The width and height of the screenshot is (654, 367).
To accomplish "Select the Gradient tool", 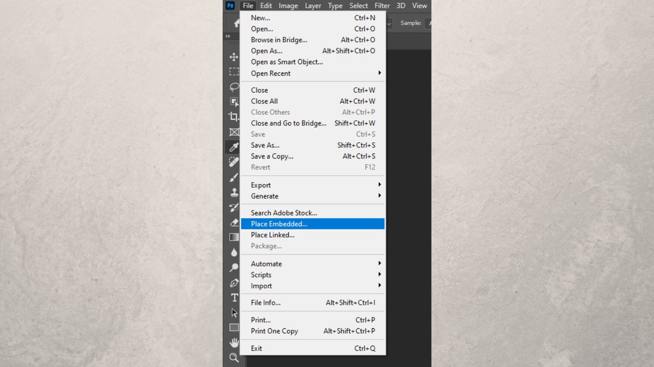I will coord(234,237).
